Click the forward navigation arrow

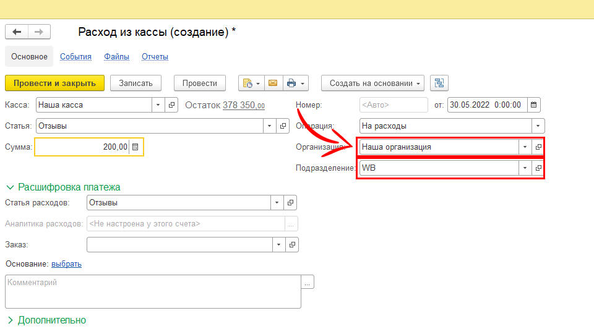[x=39, y=32]
